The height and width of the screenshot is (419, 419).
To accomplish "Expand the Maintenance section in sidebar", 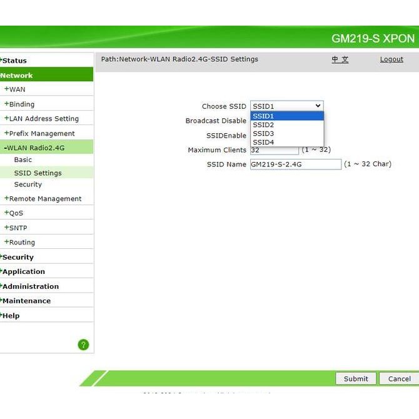I will (27, 301).
